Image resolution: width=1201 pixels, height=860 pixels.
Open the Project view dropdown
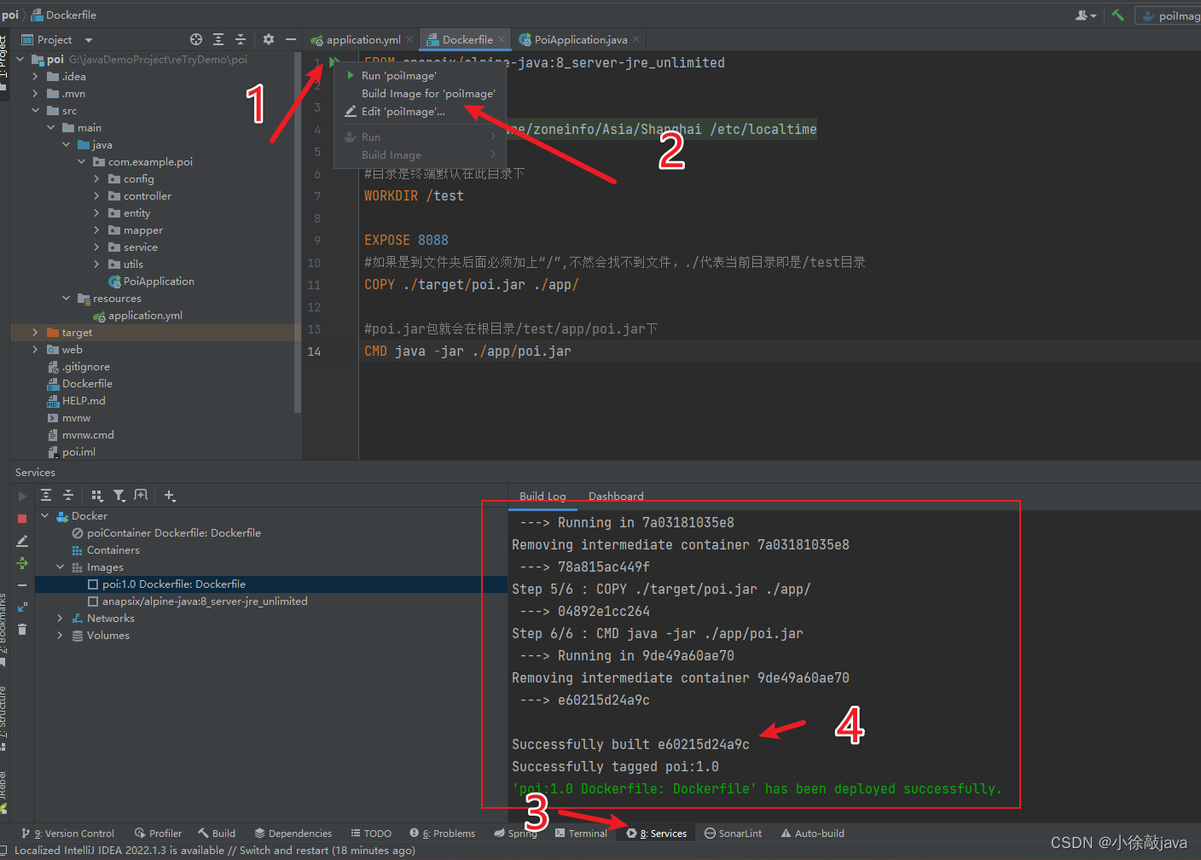click(89, 40)
